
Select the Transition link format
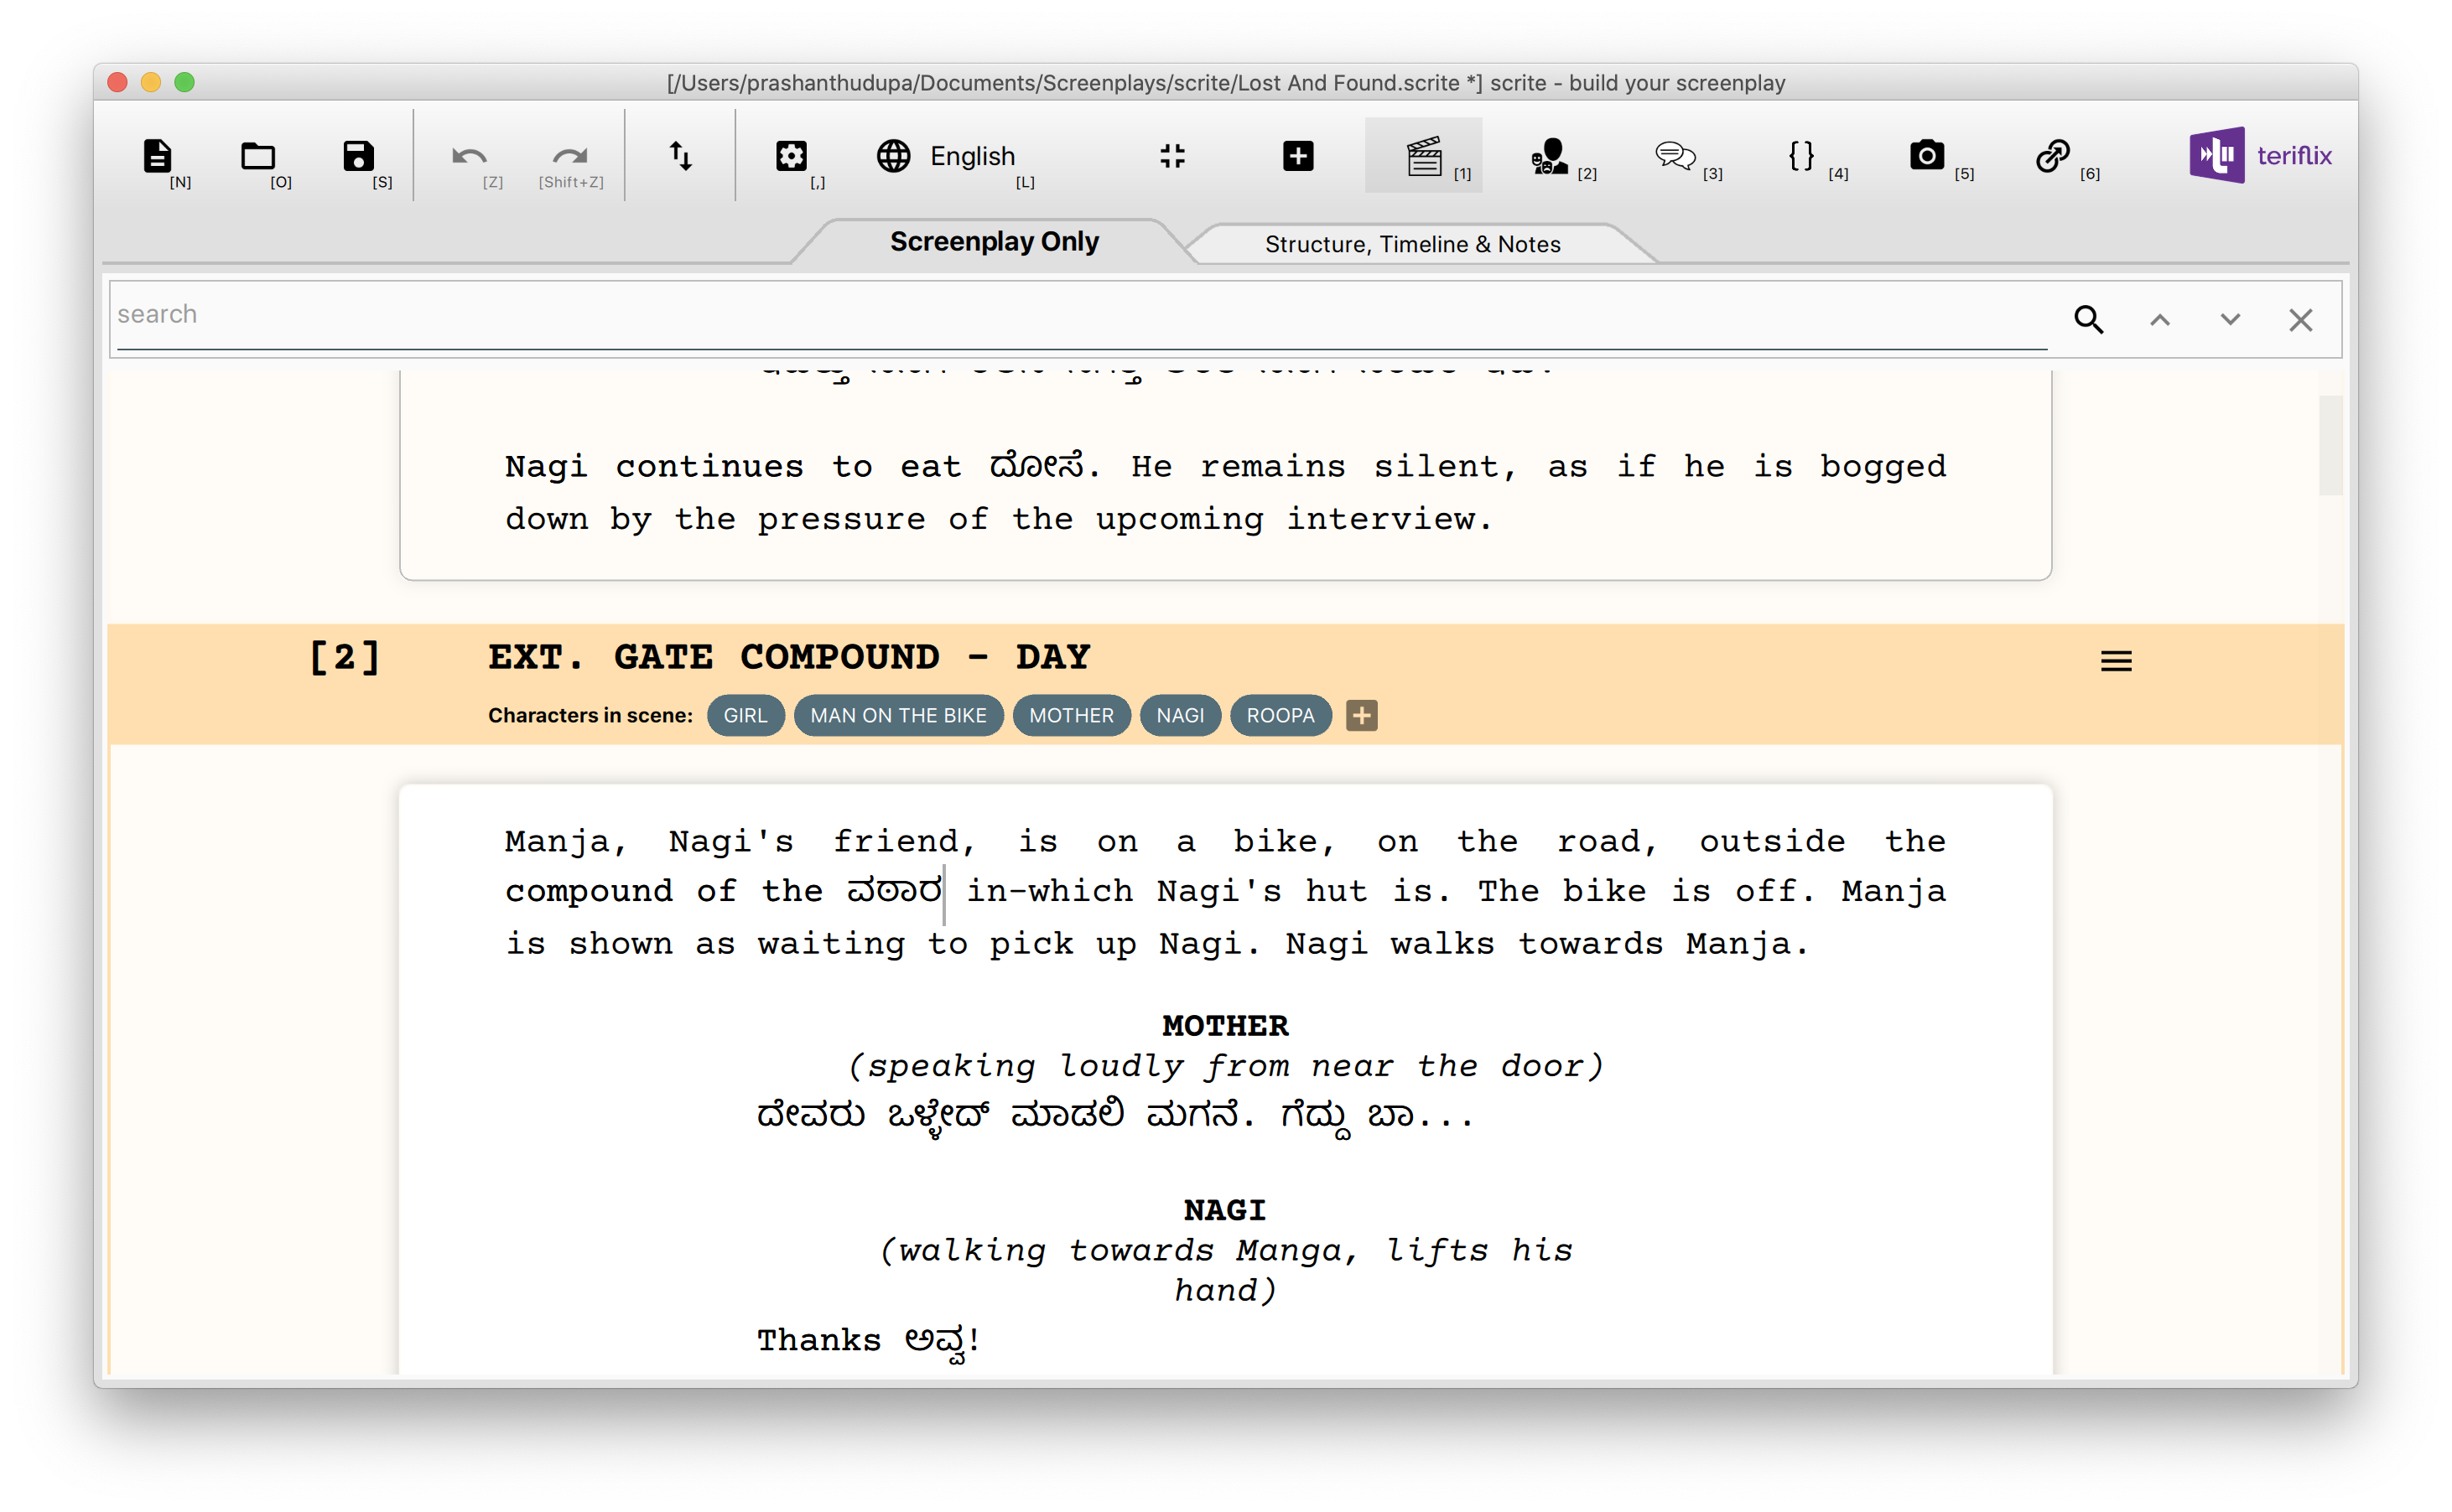2053,156
